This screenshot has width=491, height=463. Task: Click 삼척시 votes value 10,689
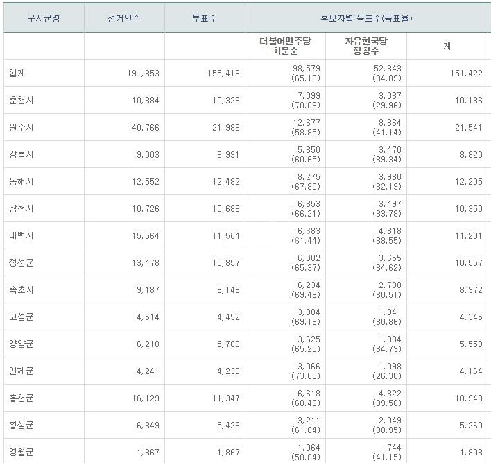point(226,209)
